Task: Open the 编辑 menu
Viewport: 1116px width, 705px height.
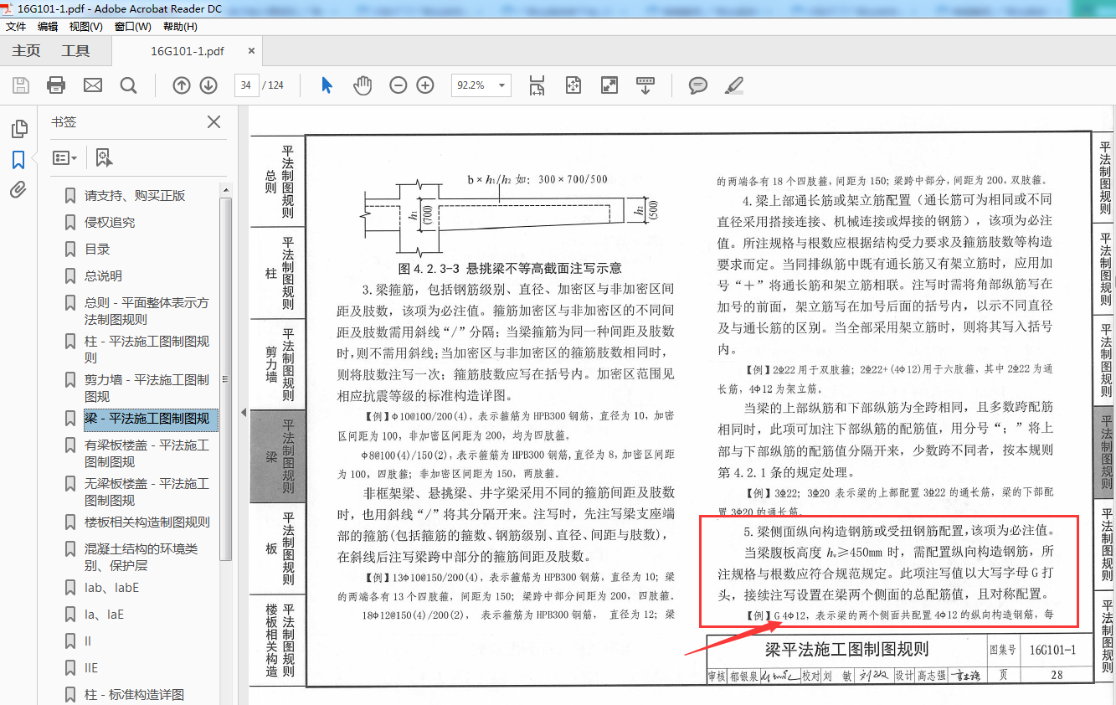Action: point(48,26)
